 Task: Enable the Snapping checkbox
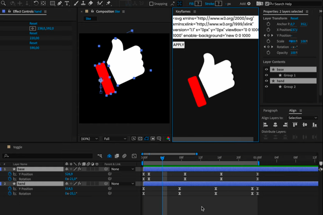151,3
